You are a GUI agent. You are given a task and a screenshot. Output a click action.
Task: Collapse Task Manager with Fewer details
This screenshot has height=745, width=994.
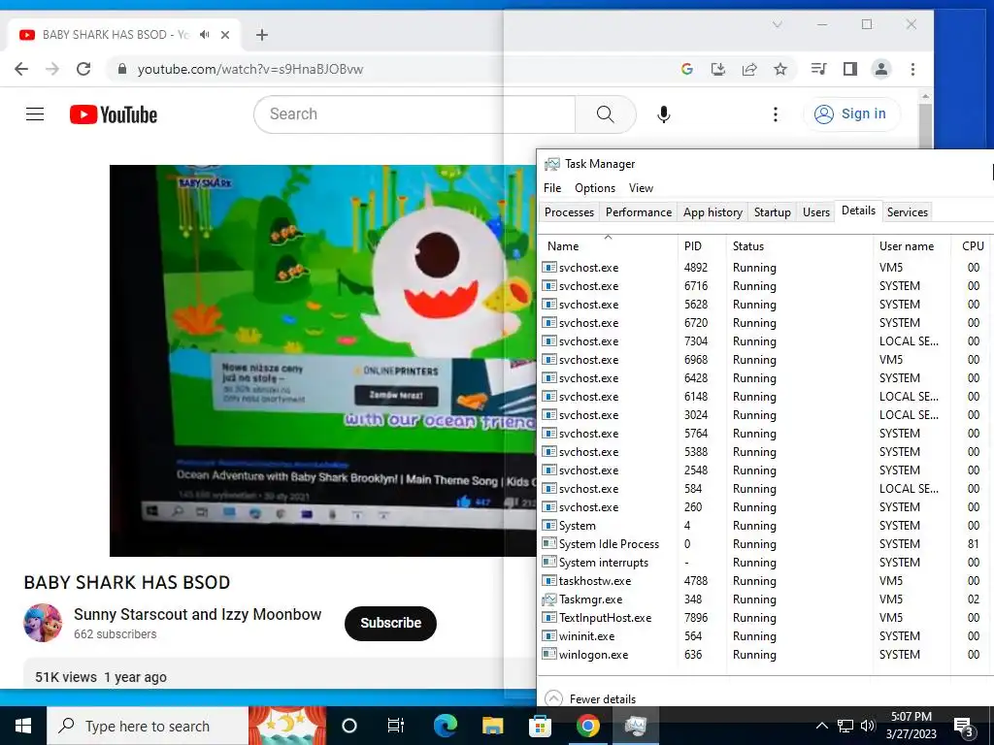tap(590, 698)
